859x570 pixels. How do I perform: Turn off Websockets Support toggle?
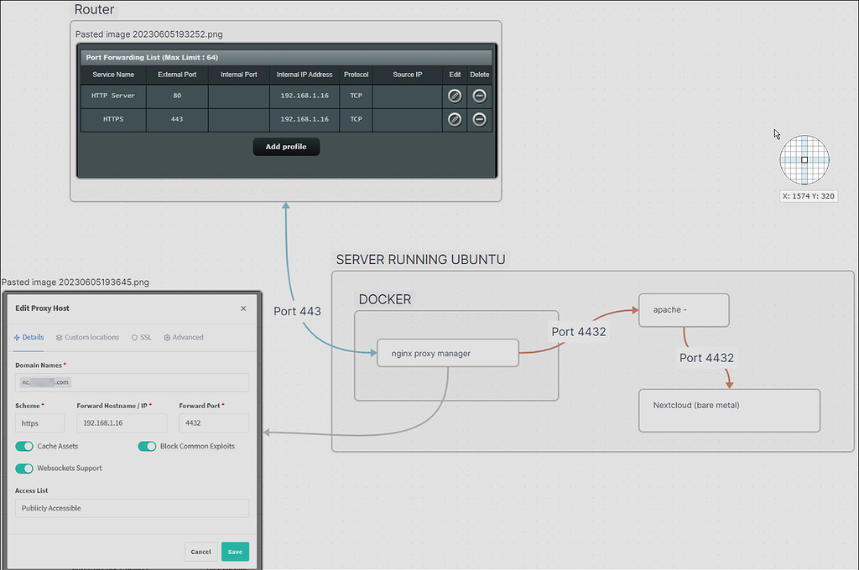tap(24, 469)
